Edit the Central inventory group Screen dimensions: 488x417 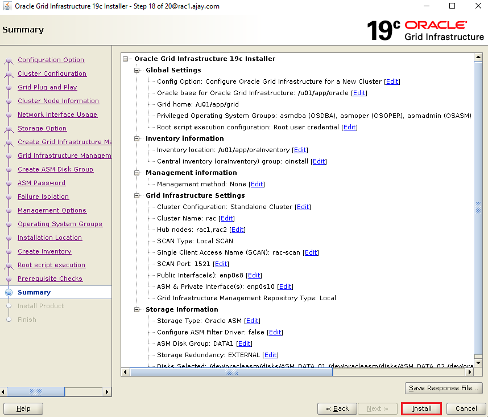pyautogui.click(x=319, y=161)
